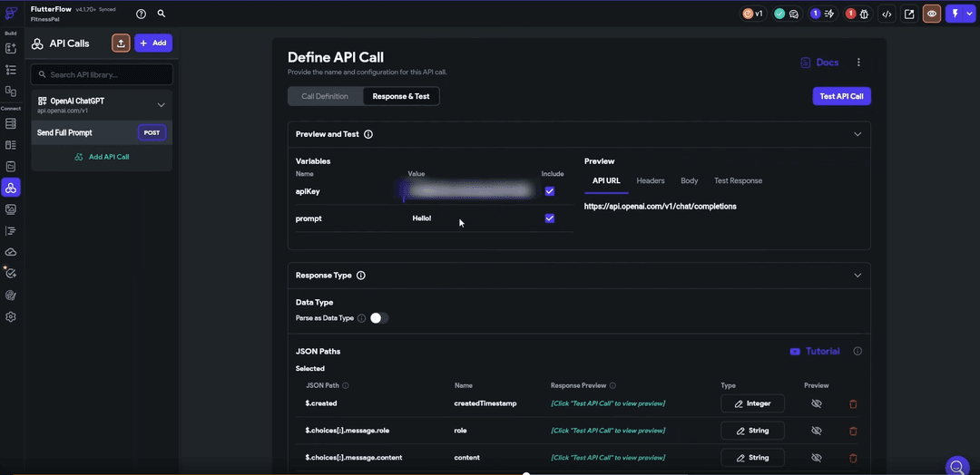This screenshot has height=475, width=980.
Task: Delete the $.created JSON path row
Action: [x=853, y=404]
